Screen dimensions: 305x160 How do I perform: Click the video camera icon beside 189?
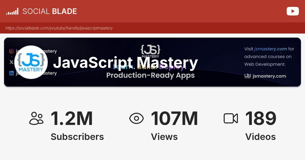point(231,119)
